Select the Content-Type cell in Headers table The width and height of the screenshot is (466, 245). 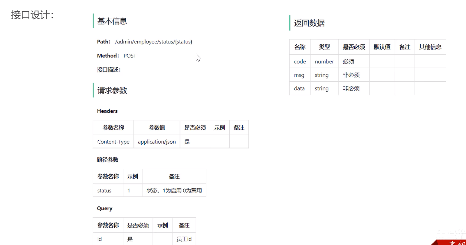pos(113,142)
